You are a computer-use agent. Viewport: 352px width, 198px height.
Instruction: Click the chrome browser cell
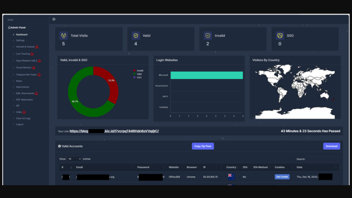(x=191, y=177)
